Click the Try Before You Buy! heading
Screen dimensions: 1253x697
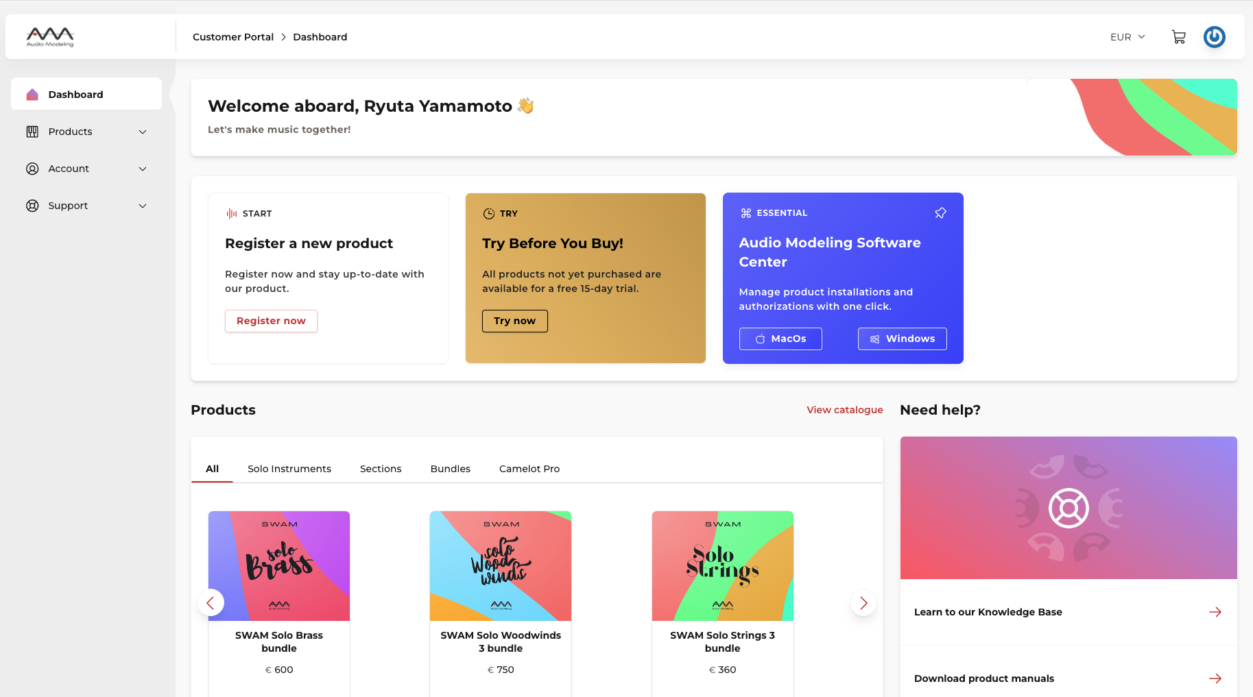(553, 243)
